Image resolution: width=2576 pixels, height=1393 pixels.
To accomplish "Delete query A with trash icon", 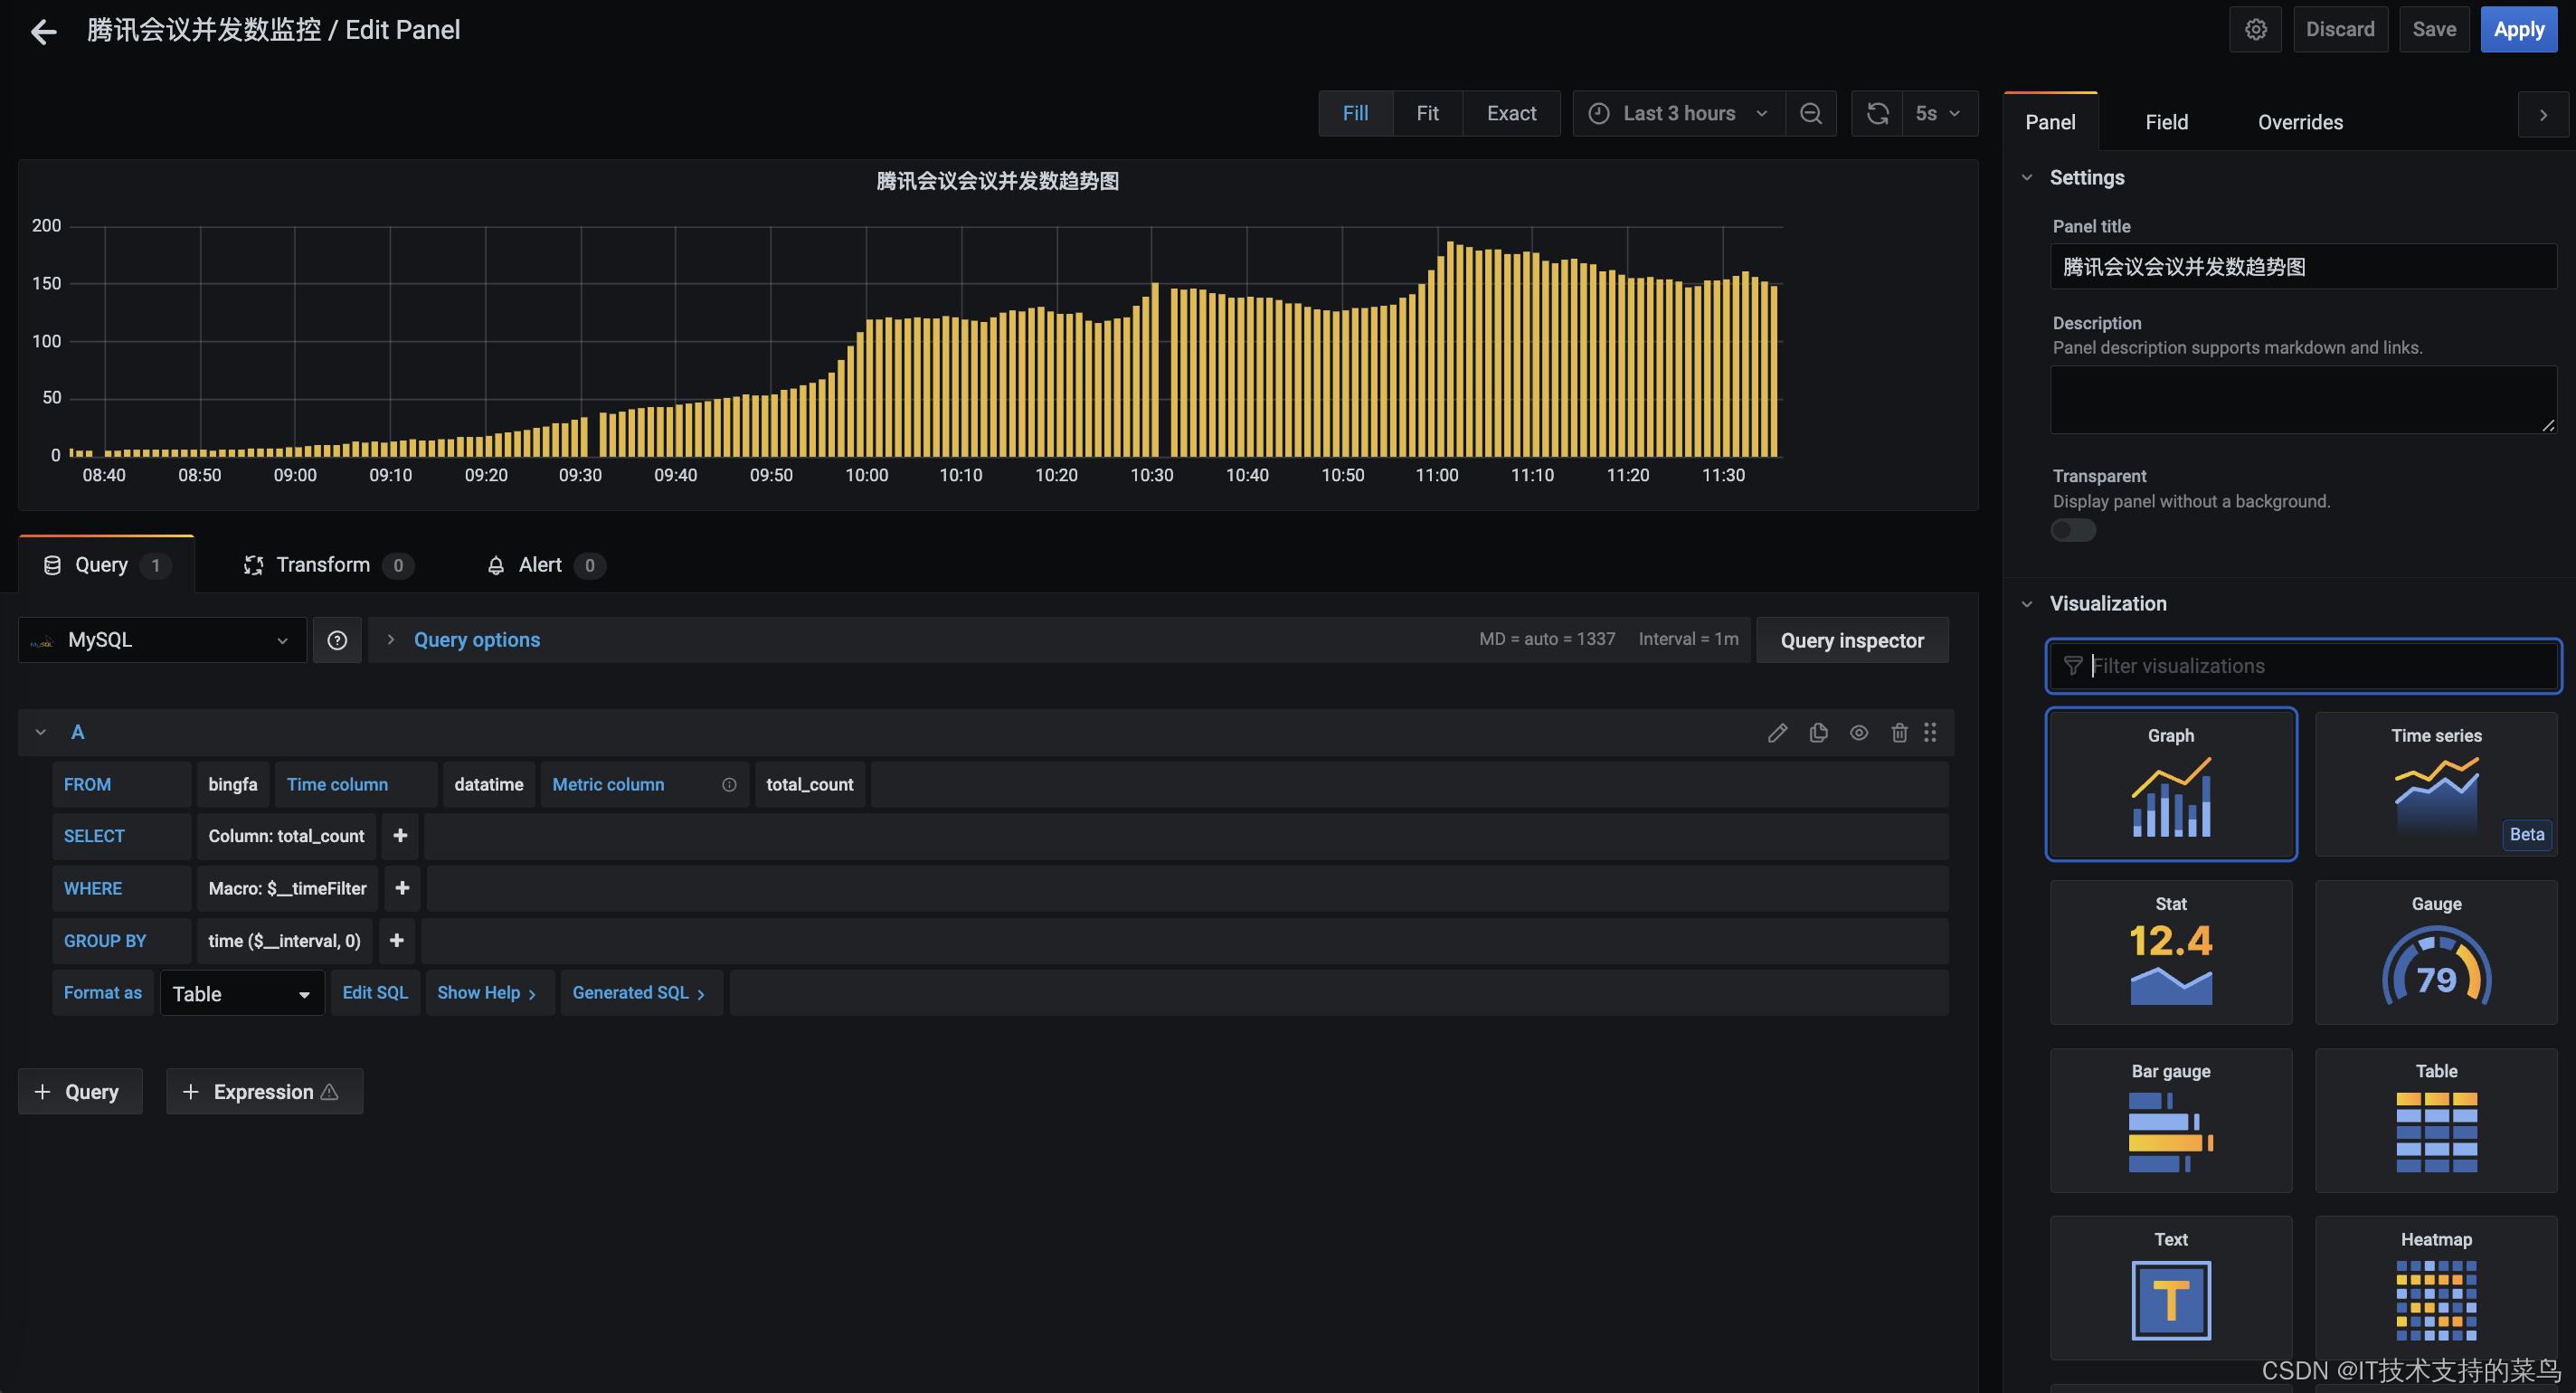I will pos(1899,733).
